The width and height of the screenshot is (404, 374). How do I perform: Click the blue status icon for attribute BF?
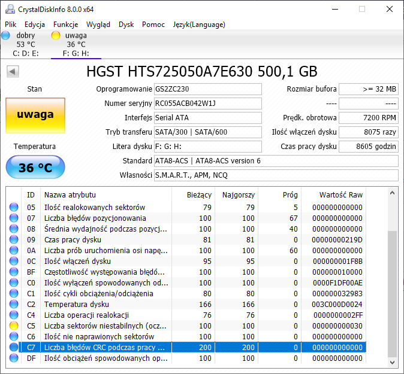[14, 272]
